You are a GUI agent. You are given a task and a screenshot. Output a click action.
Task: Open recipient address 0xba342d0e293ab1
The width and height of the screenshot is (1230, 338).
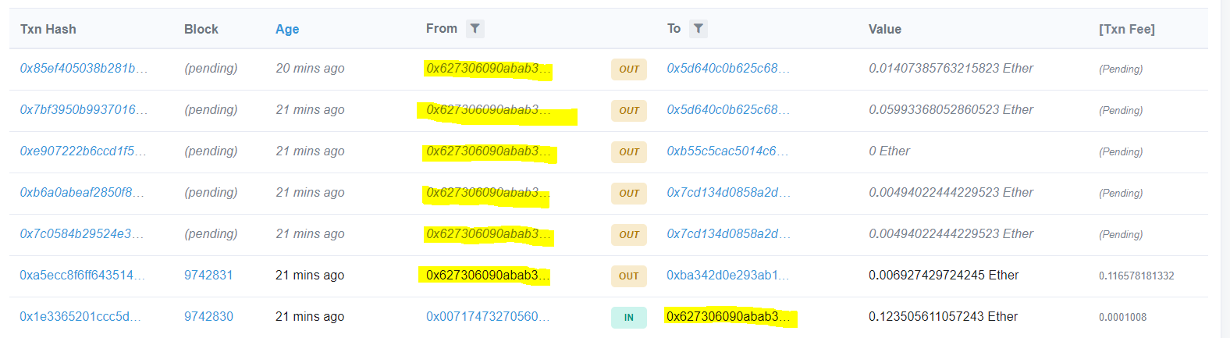[x=727, y=276]
